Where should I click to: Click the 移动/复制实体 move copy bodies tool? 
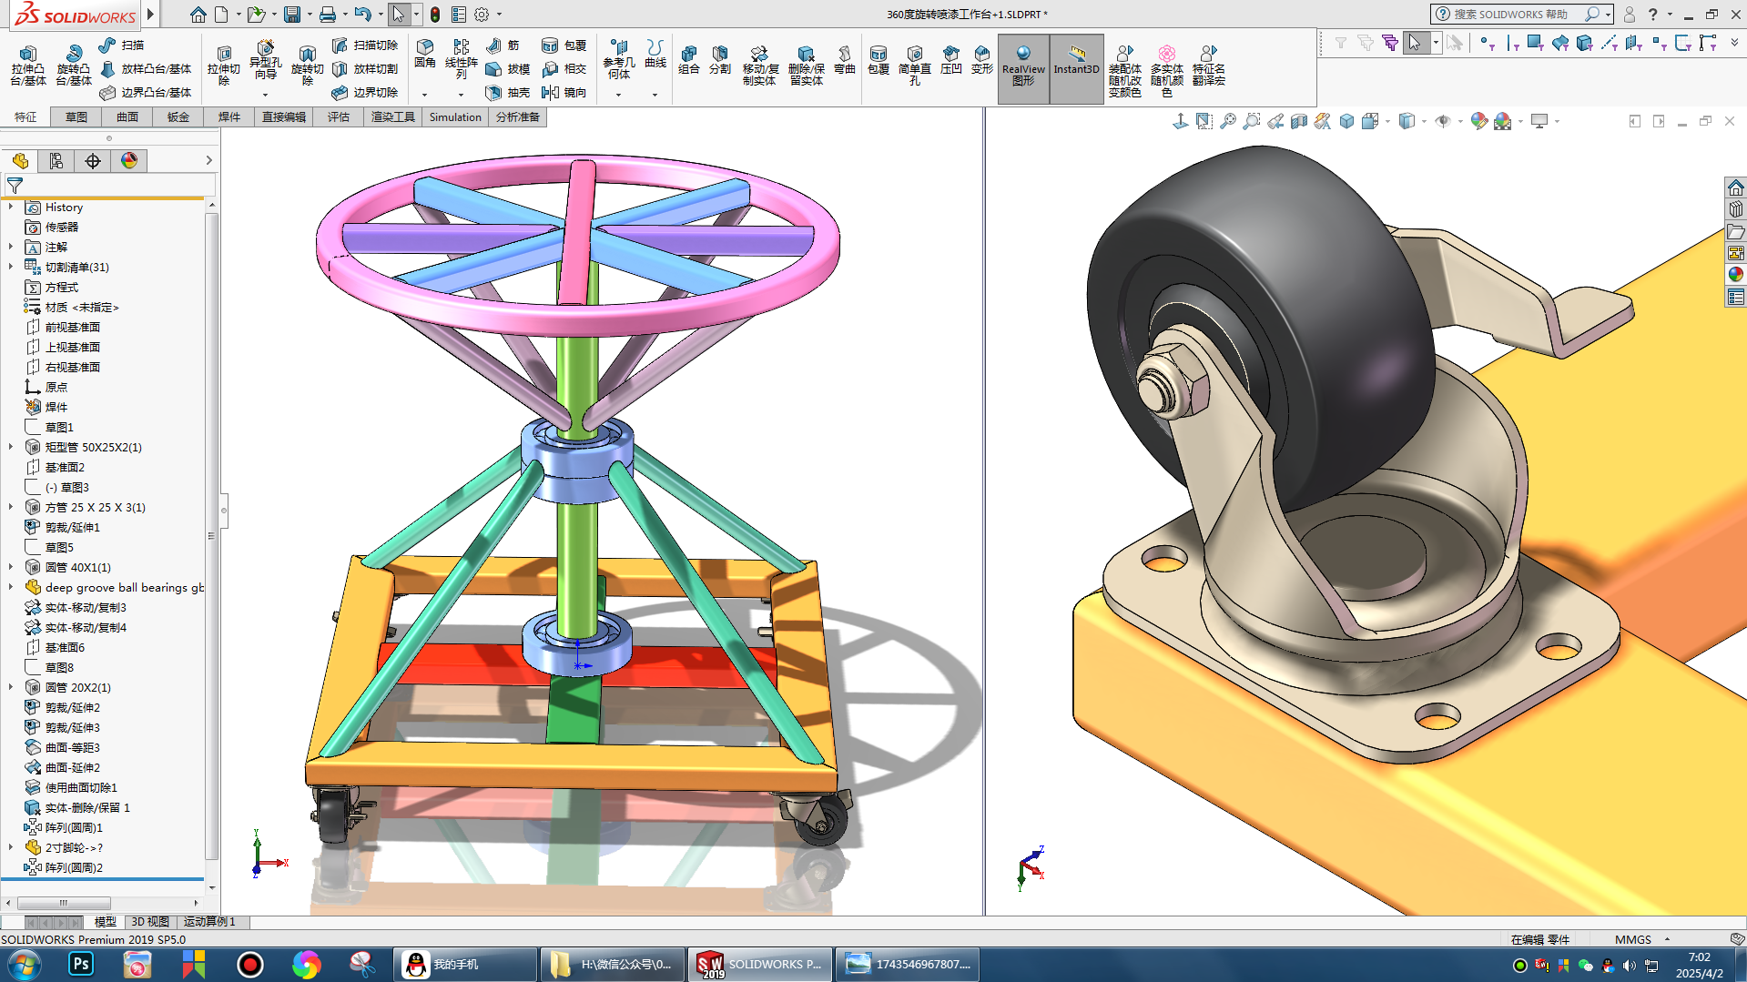point(759,65)
